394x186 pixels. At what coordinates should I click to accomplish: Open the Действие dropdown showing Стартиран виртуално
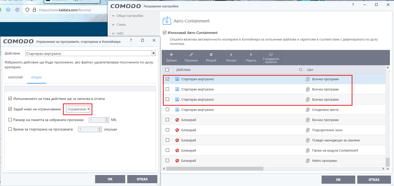pos(91,54)
